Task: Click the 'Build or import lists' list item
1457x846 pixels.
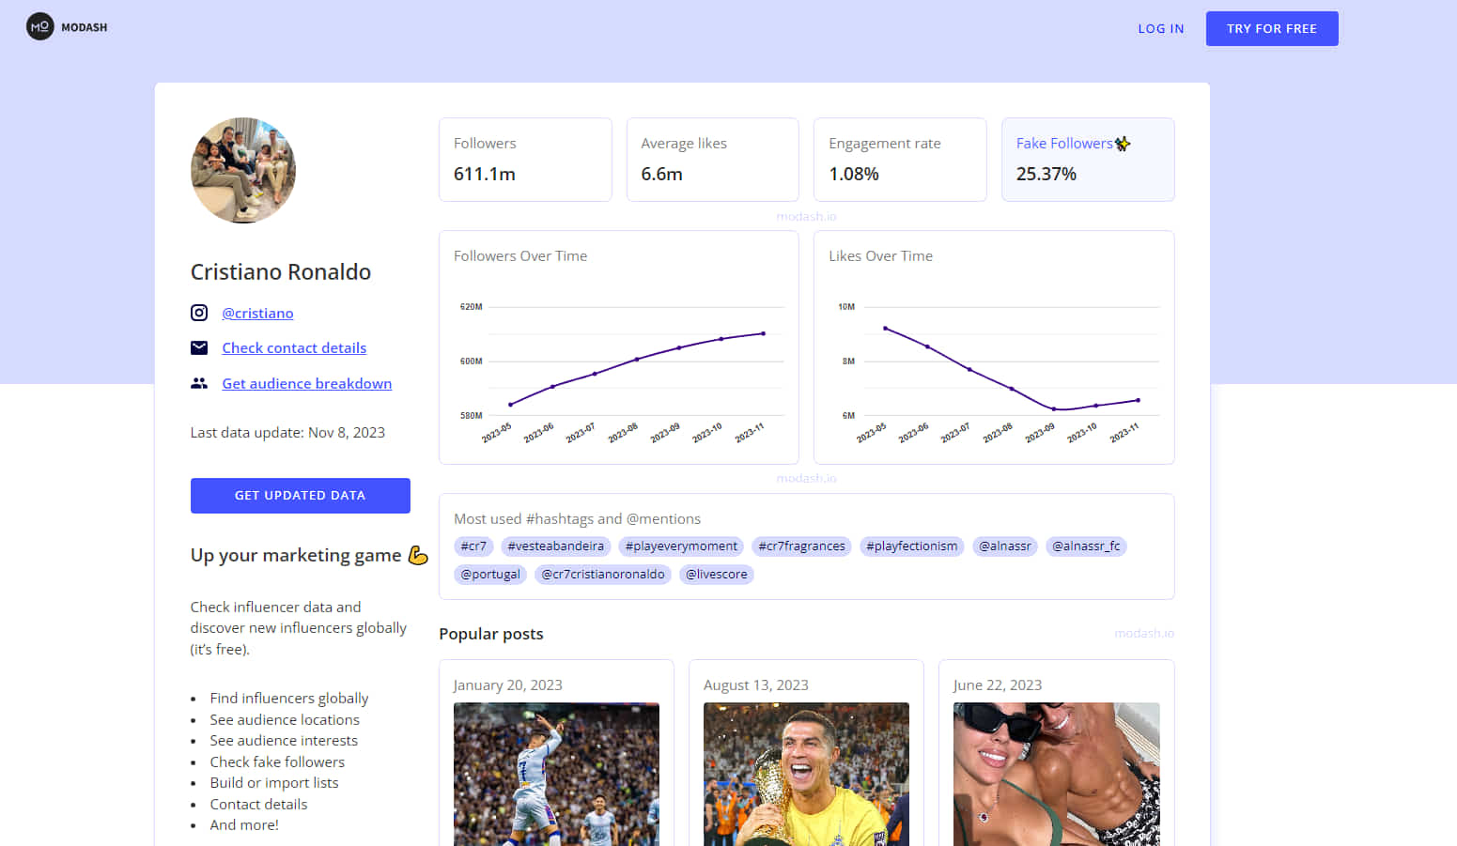Action: 274,783
